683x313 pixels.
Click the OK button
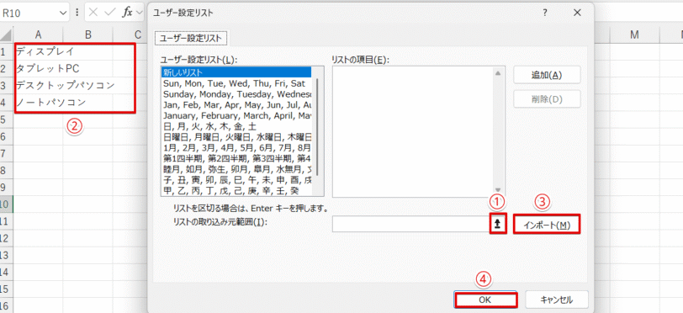pos(485,300)
